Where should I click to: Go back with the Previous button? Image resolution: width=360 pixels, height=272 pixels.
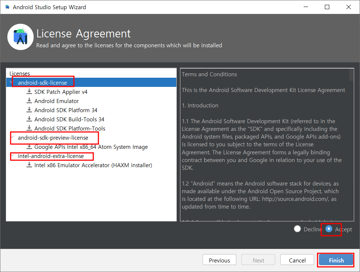tap(219, 260)
